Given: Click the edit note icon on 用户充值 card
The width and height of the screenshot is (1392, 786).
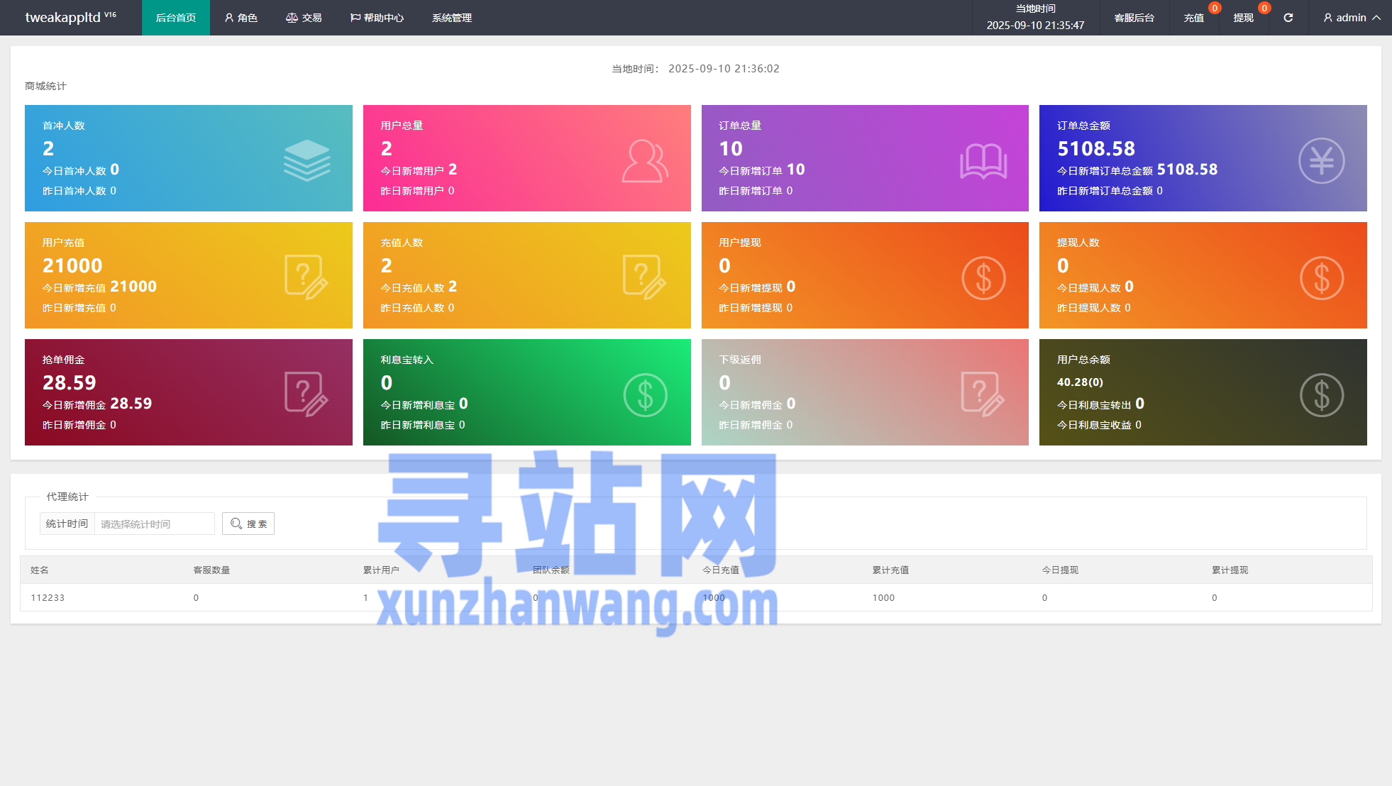Looking at the screenshot, I should point(305,277).
